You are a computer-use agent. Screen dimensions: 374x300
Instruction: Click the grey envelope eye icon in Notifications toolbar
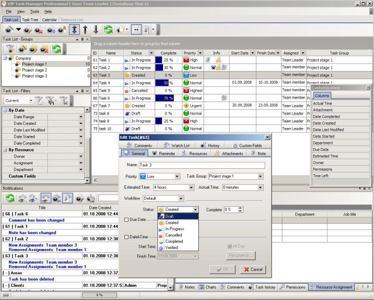click(22, 198)
